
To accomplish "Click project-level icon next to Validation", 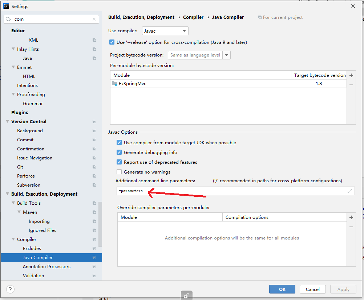I will 94,275.
